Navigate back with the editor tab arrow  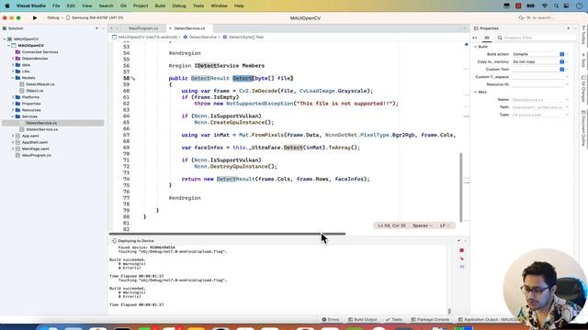tap(111, 28)
